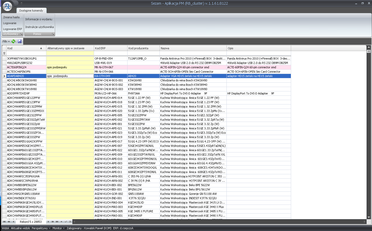Image resolution: width=372 pixels, height=231 pixels.
Task: Go to previous page of records
Action: coord(9,222)
